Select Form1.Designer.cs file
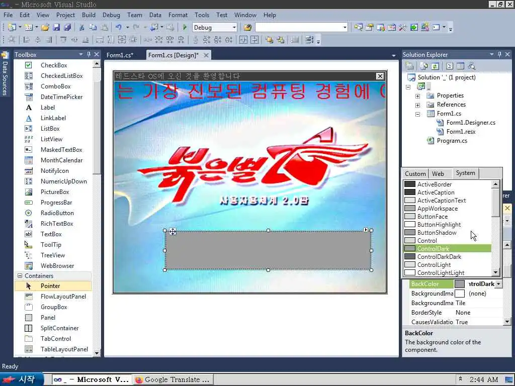This screenshot has width=515, height=386. tap(471, 123)
